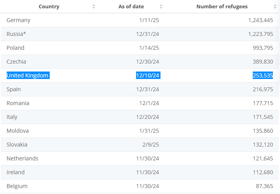The height and width of the screenshot is (194, 280).
Task: Select the Germany country cell
Action: pos(19,20)
